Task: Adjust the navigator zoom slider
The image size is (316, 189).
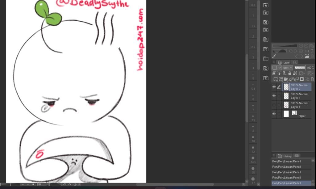Action: (285, 46)
